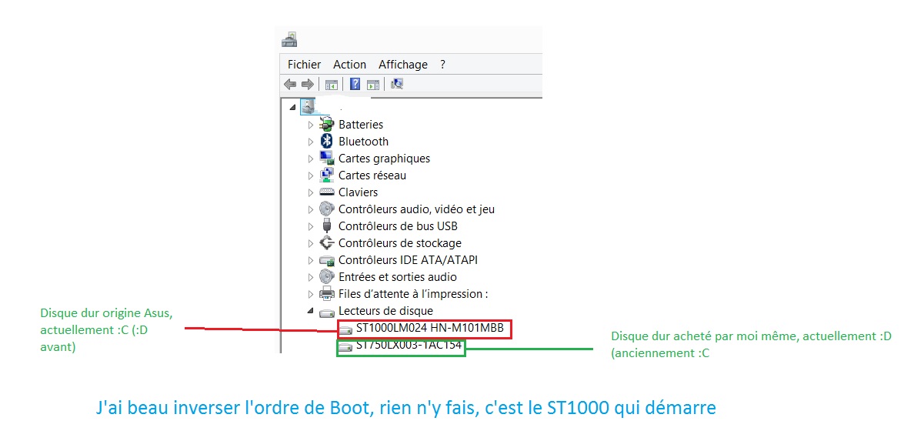Image resolution: width=914 pixels, height=421 pixels.
Task: Click the Forward arrow in the toolbar
Action: pyautogui.click(x=307, y=85)
